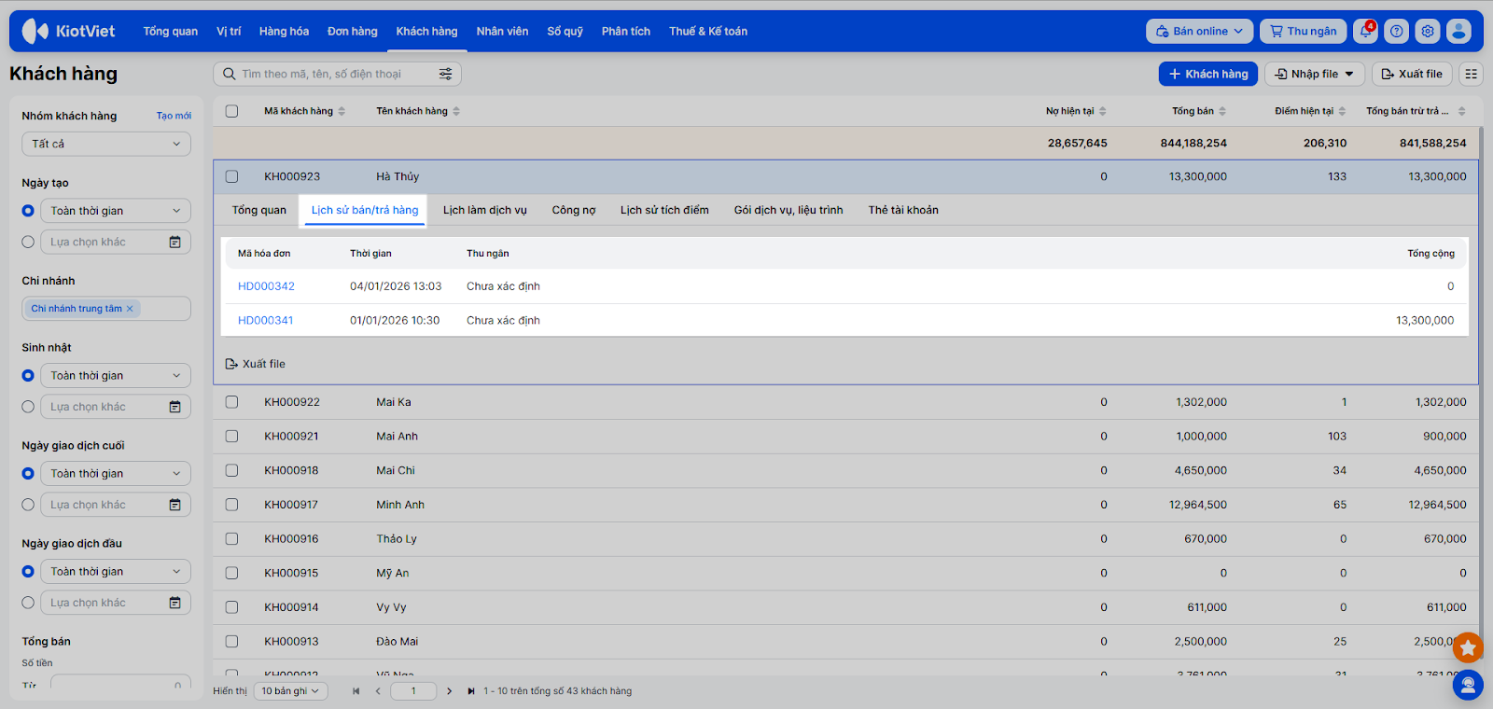Switch to Gói dịch vụ, liệu trình tab
Viewport: 1493px width, 709px height.
point(788,210)
